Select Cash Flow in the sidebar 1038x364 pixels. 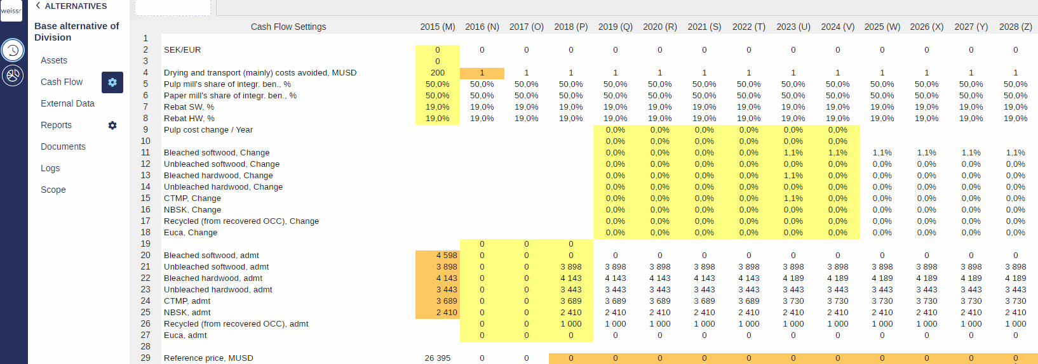click(62, 82)
